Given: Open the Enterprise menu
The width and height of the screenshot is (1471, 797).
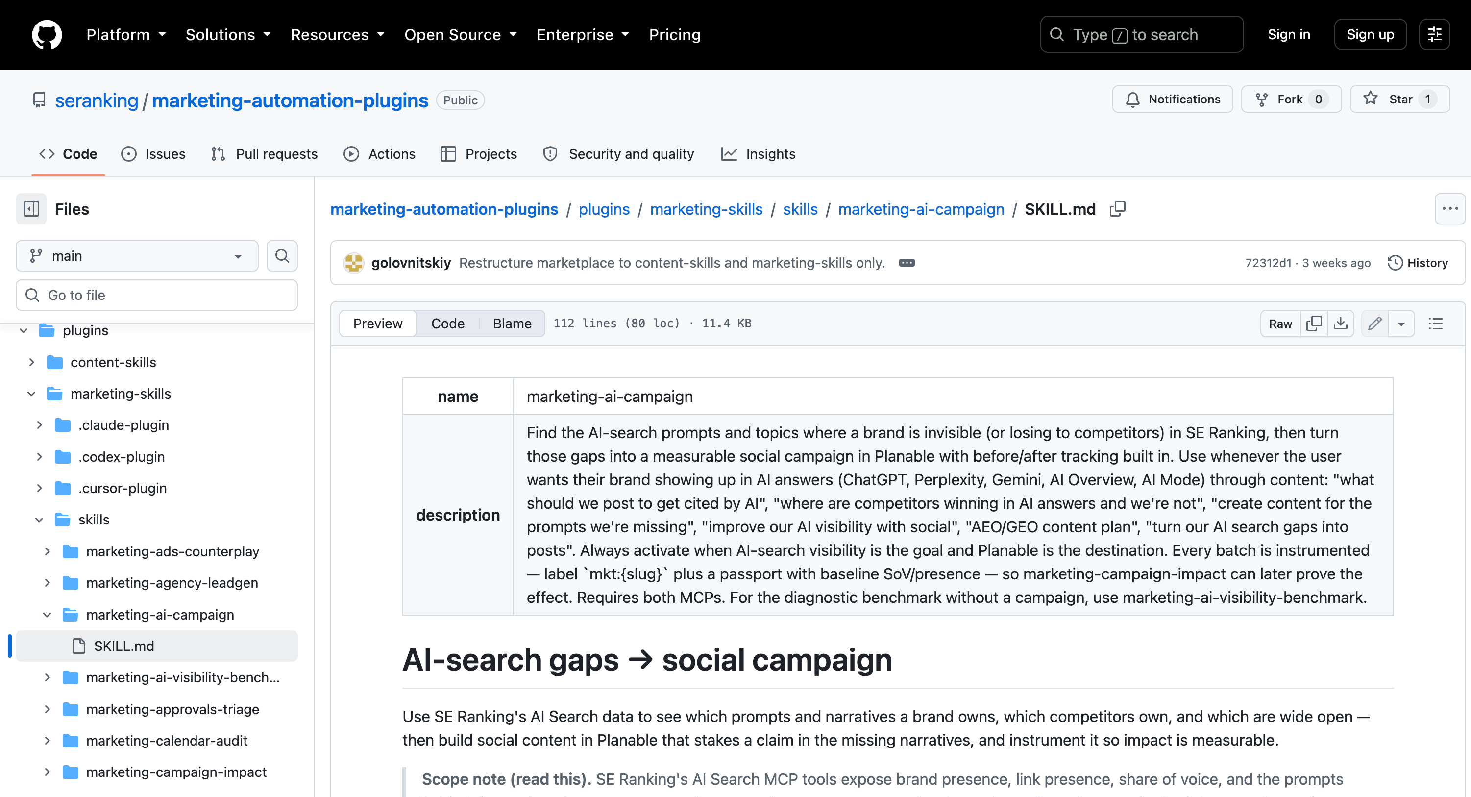Looking at the screenshot, I should (x=583, y=35).
